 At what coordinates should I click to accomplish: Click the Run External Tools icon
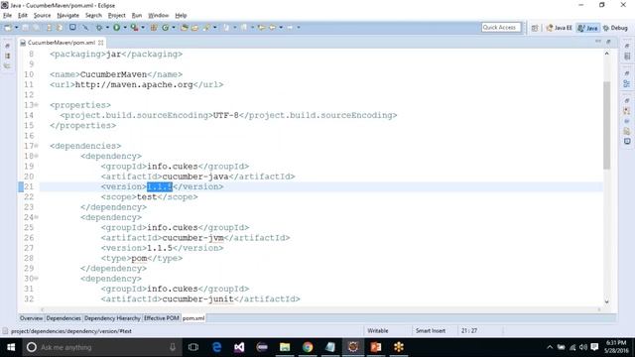pyautogui.click(x=135, y=28)
